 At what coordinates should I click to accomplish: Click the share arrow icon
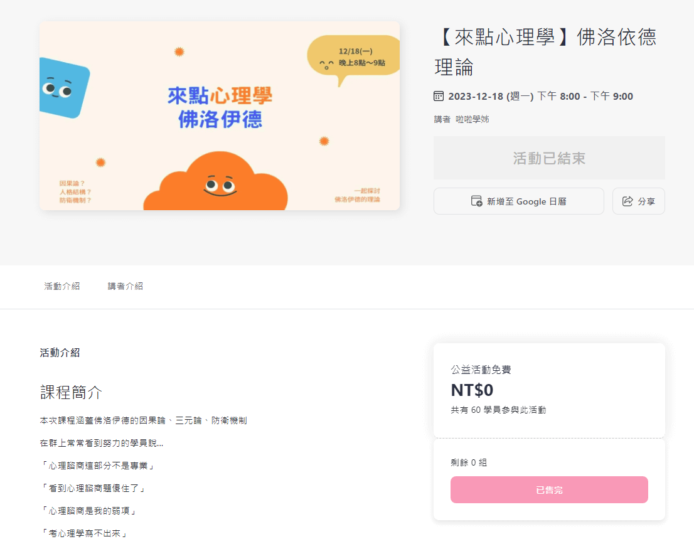coord(627,201)
